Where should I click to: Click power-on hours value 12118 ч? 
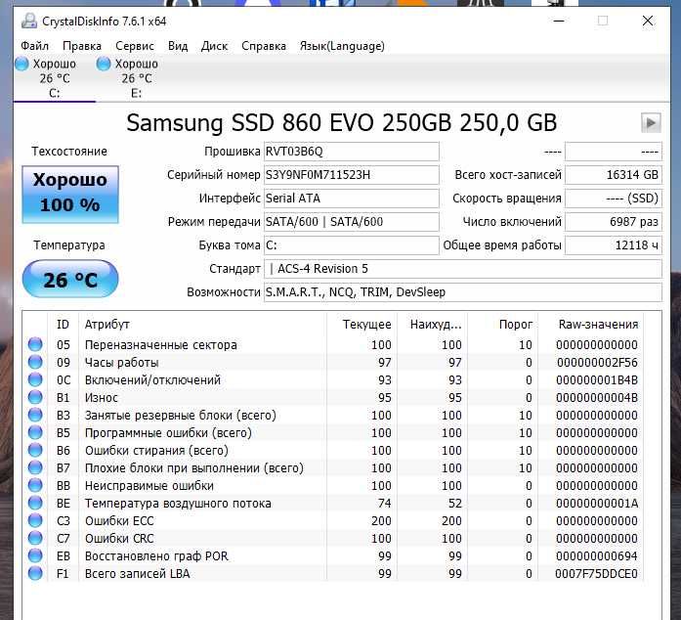click(614, 245)
